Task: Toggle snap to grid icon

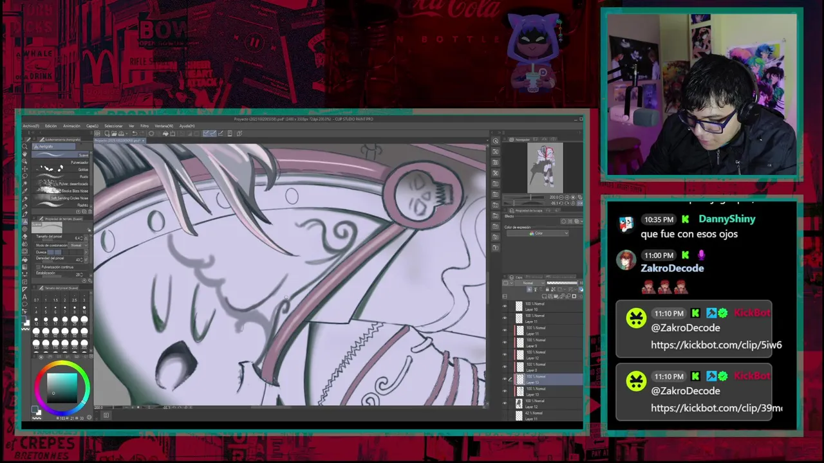Action: 220,133
